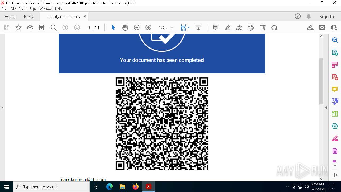Click the Save file icon
This screenshot has height=192, width=341.
[x=7, y=27]
